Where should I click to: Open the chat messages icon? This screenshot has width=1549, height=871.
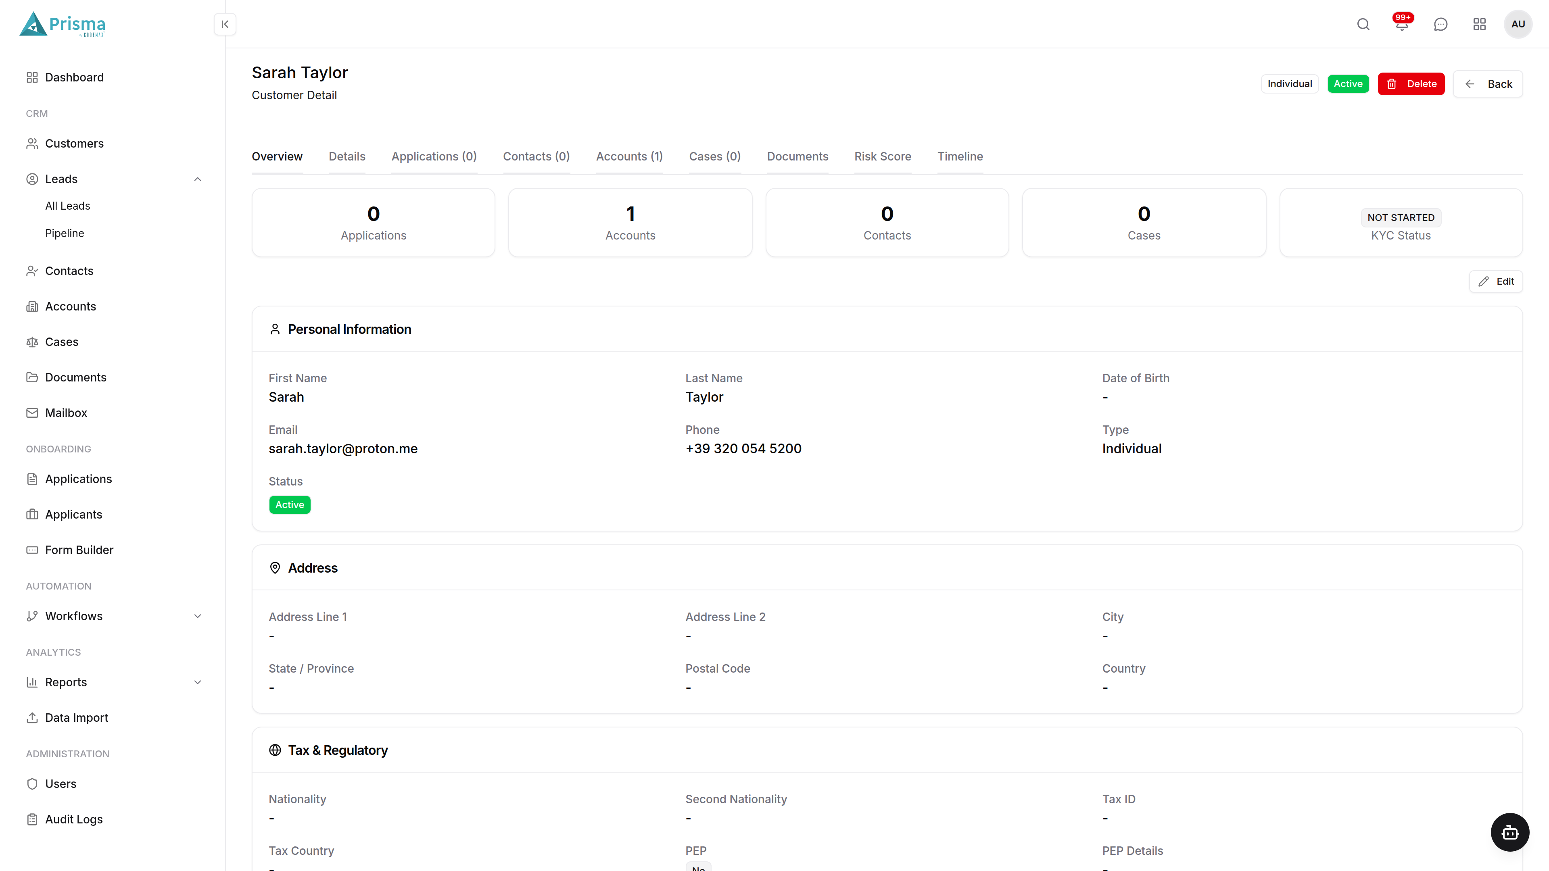1441,24
